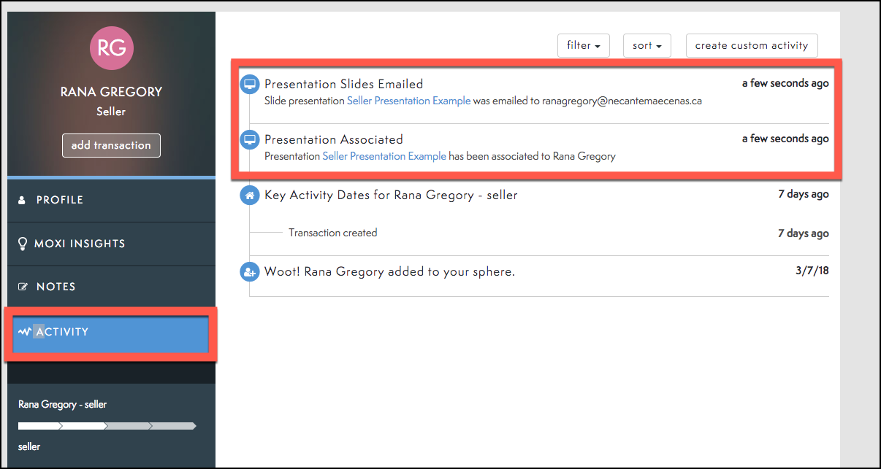Open the sort dropdown

click(647, 45)
